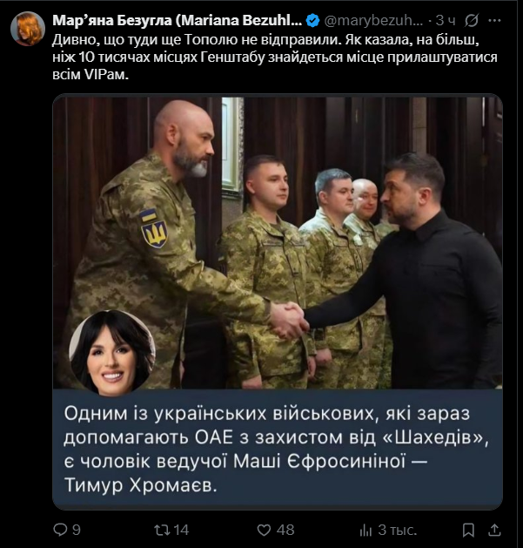Click the reply count 9
523x548 pixels.
click(x=76, y=531)
